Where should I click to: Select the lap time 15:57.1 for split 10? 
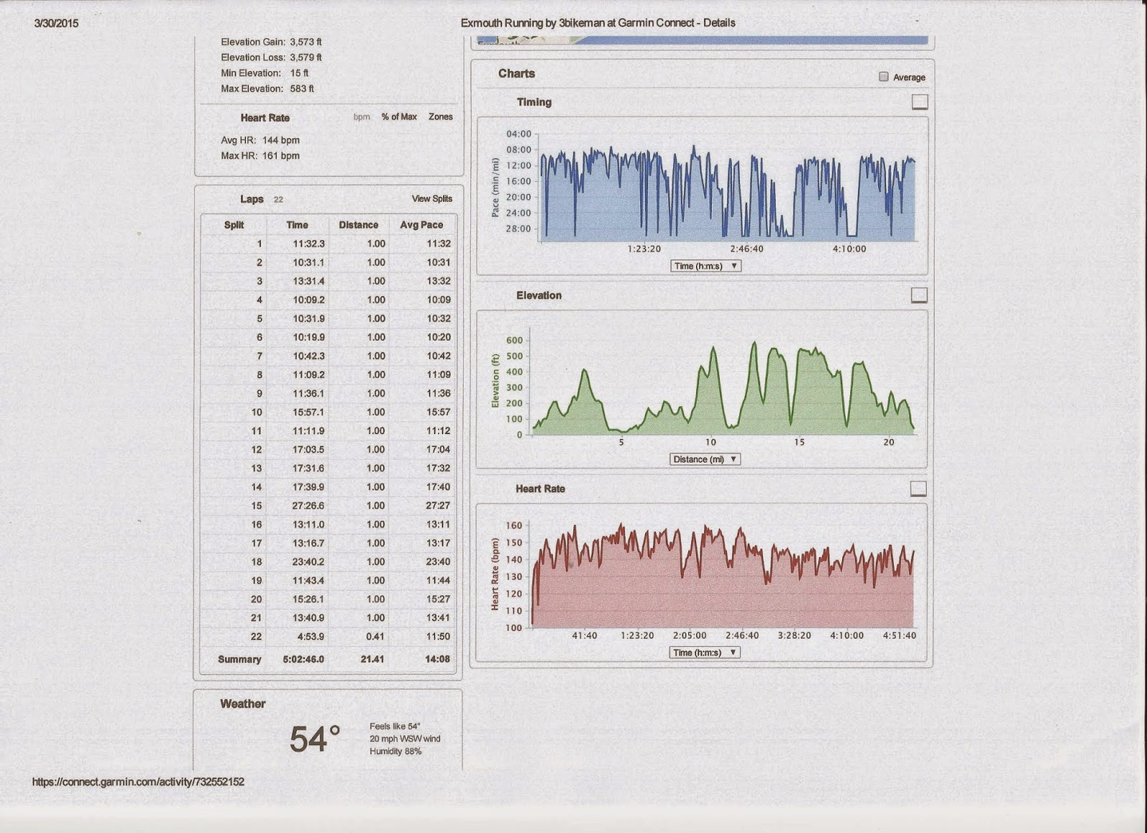(x=308, y=412)
